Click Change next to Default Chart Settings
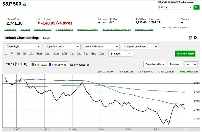This screenshot has width=202, height=132. (x=46, y=38)
